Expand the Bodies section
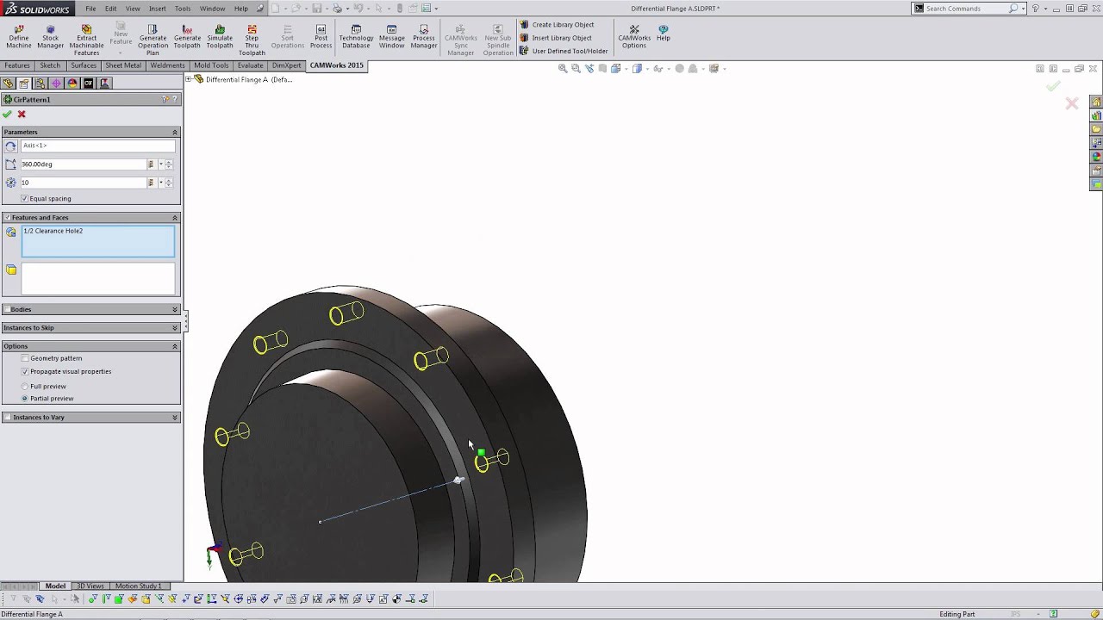 175,309
